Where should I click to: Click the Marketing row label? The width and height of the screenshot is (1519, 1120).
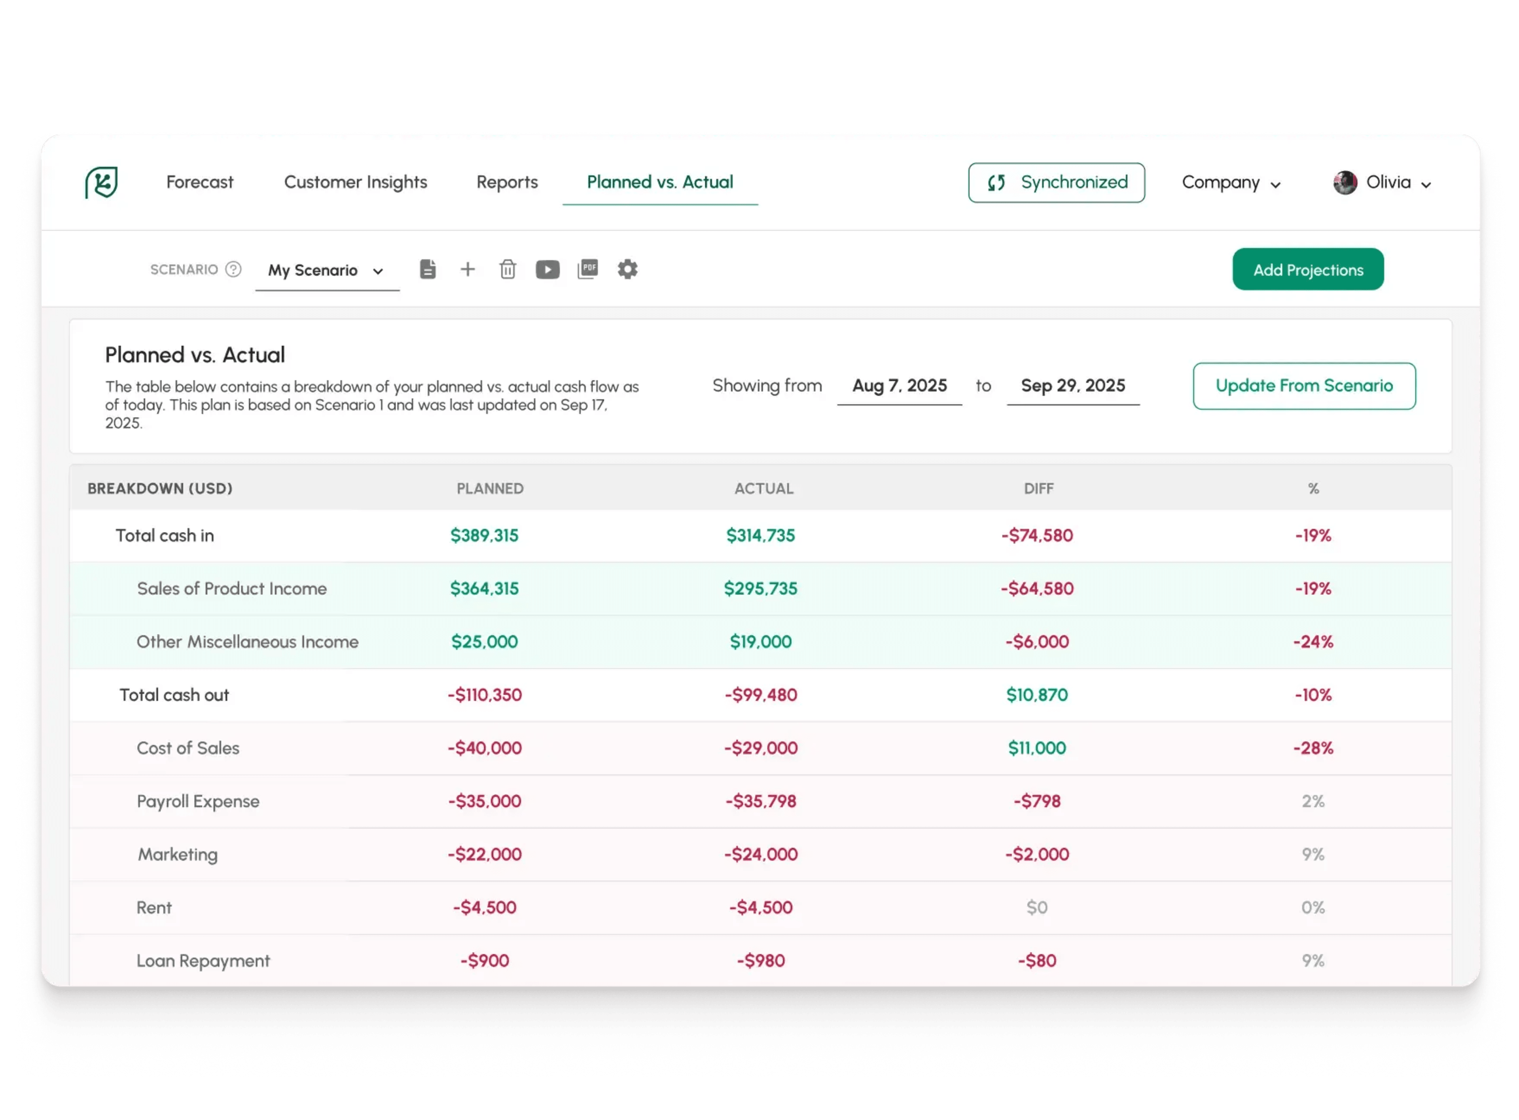pos(178,854)
